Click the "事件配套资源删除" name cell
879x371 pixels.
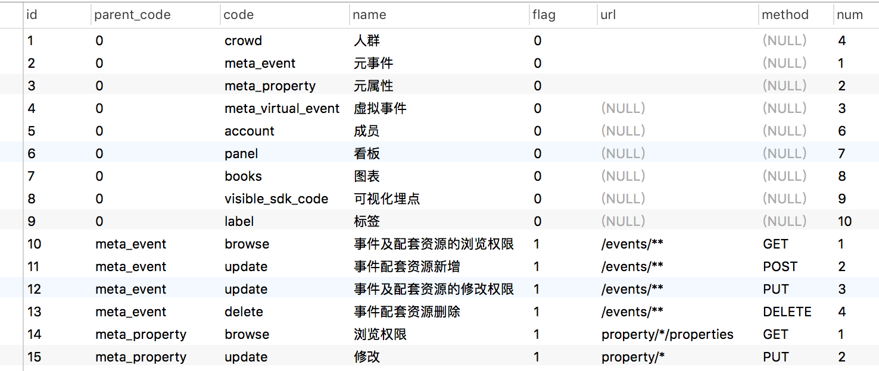pos(407,312)
